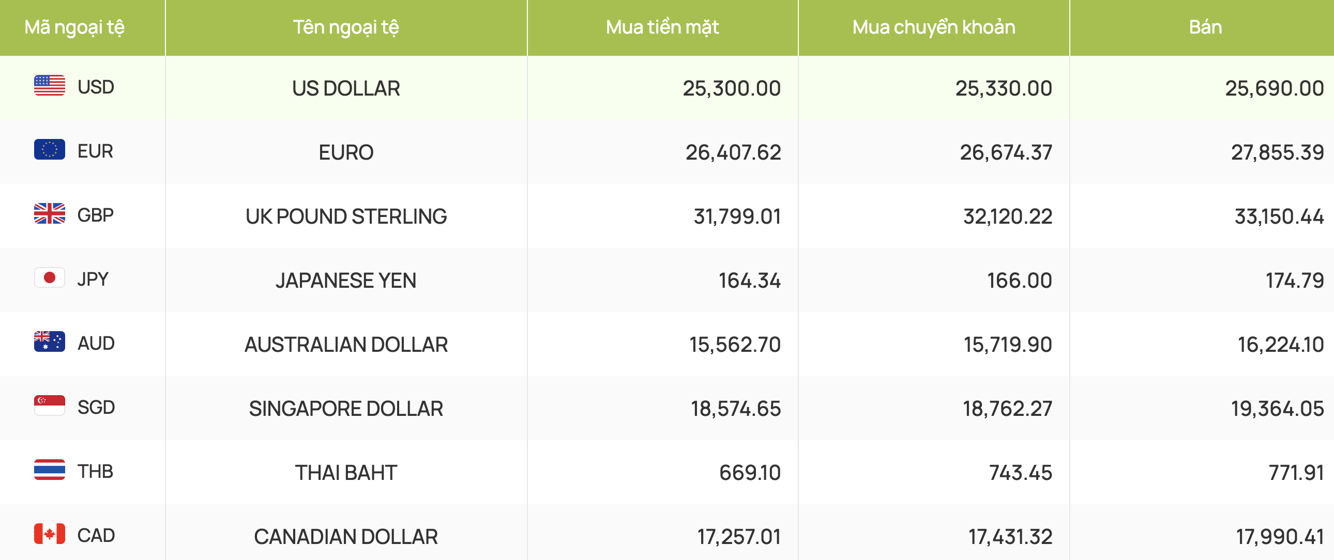Click the Tên ngoại tệ column header

coord(346,27)
